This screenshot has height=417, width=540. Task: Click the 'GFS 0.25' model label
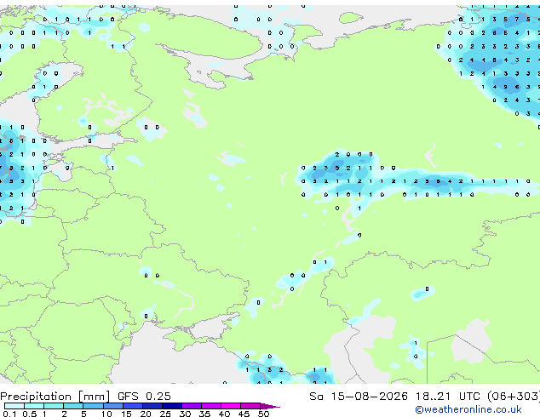coord(144,397)
